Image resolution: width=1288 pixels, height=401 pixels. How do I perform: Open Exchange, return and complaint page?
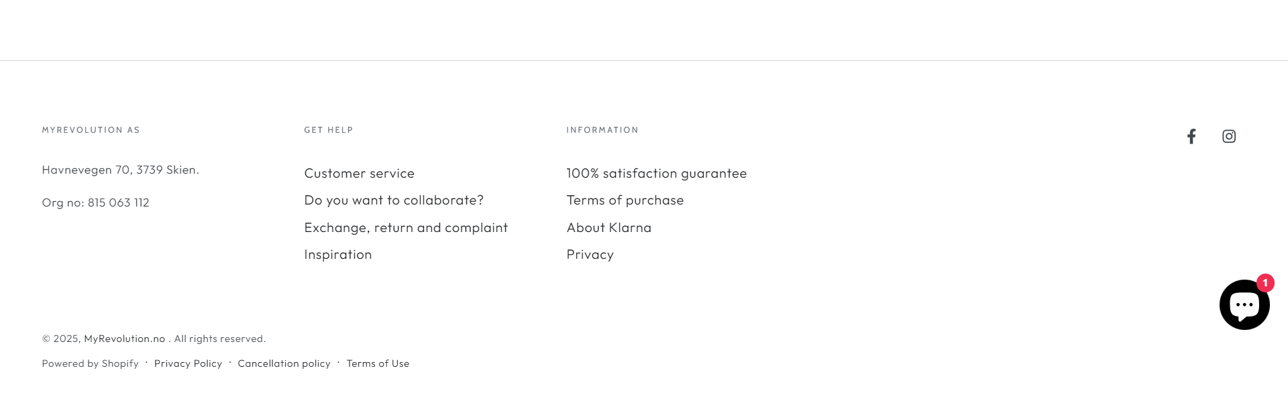coord(406,228)
